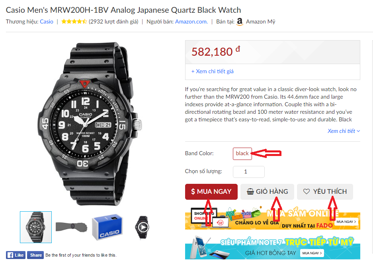Open the Amazon.com seller link
Screen dimensions: 373x263
point(191,21)
